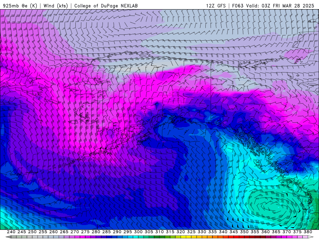This screenshot has width=319, height=239.
Task: Click the '925mb θe (K)' title text
Action: [20, 6]
